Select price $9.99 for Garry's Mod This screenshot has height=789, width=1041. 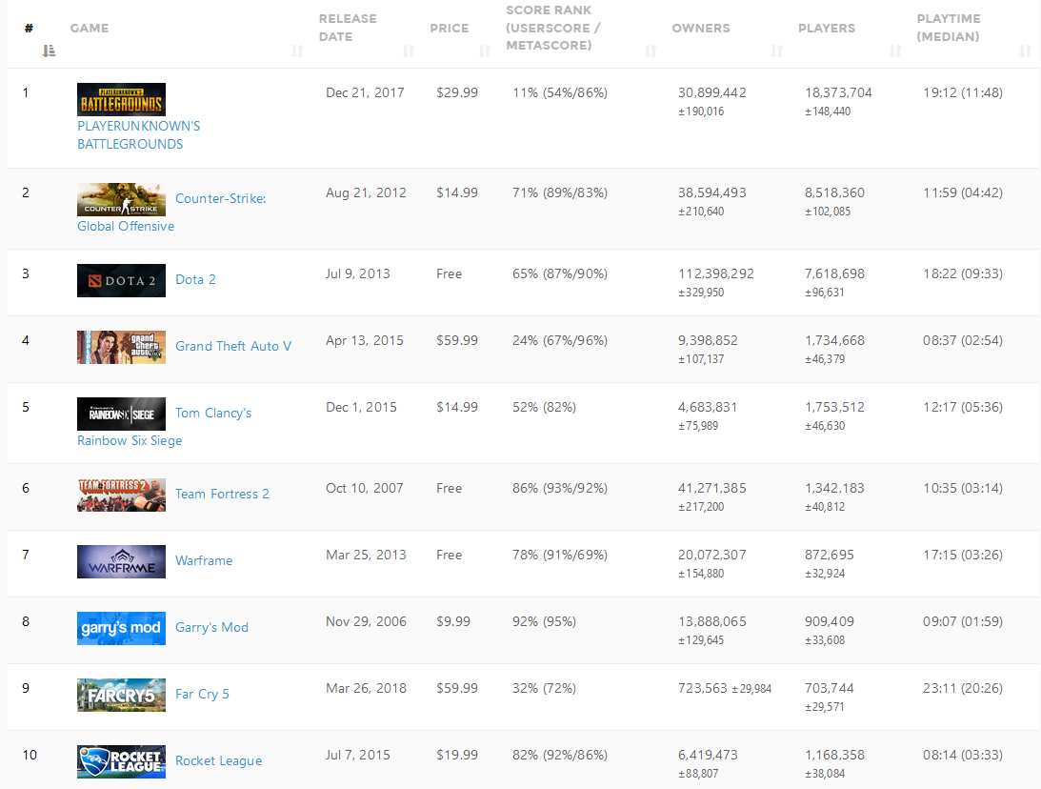coord(453,621)
